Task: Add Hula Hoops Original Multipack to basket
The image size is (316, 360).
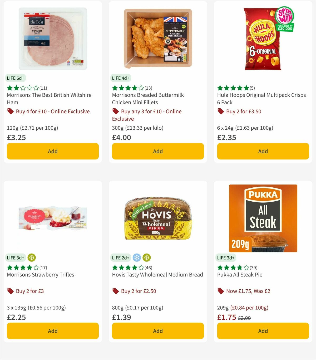Action: pyautogui.click(x=263, y=151)
